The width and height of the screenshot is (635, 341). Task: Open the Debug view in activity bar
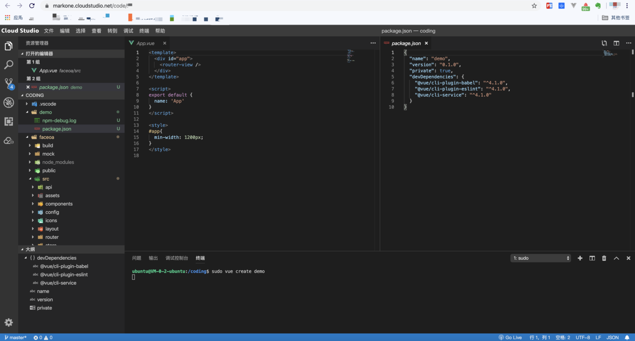click(x=8, y=103)
